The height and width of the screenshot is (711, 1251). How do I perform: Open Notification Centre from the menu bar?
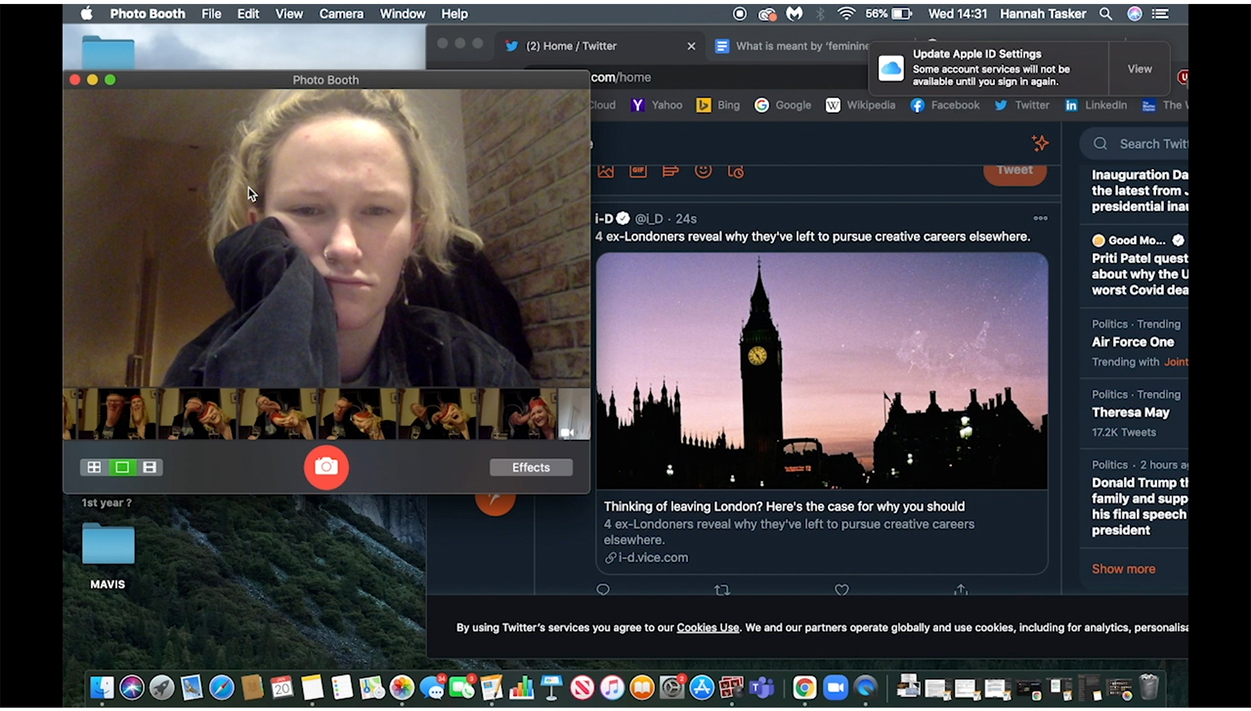click(1160, 13)
